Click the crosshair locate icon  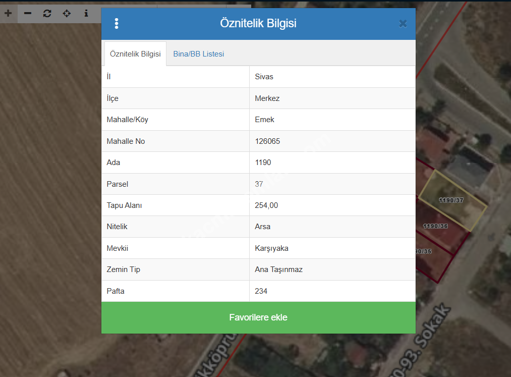tap(67, 13)
